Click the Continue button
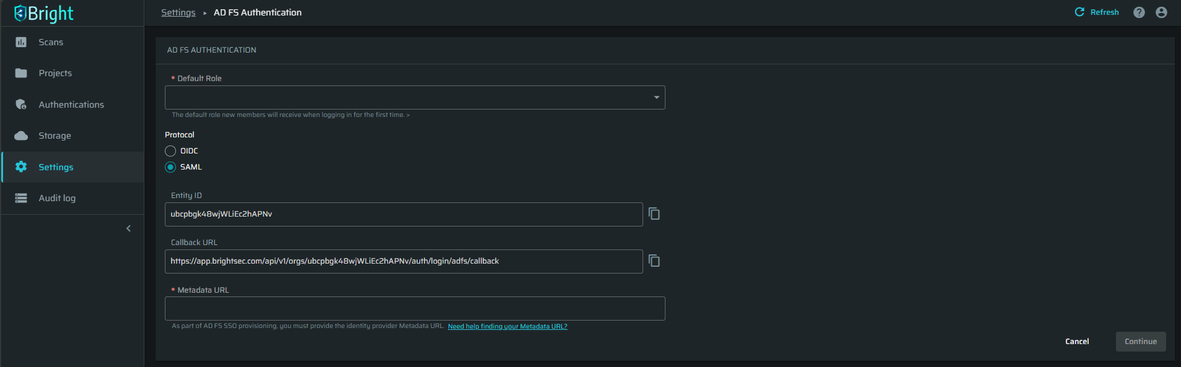The image size is (1181, 367). point(1141,342)
